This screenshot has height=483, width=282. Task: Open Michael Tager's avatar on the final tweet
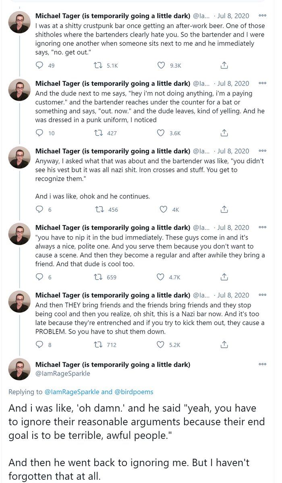[19, 369]
